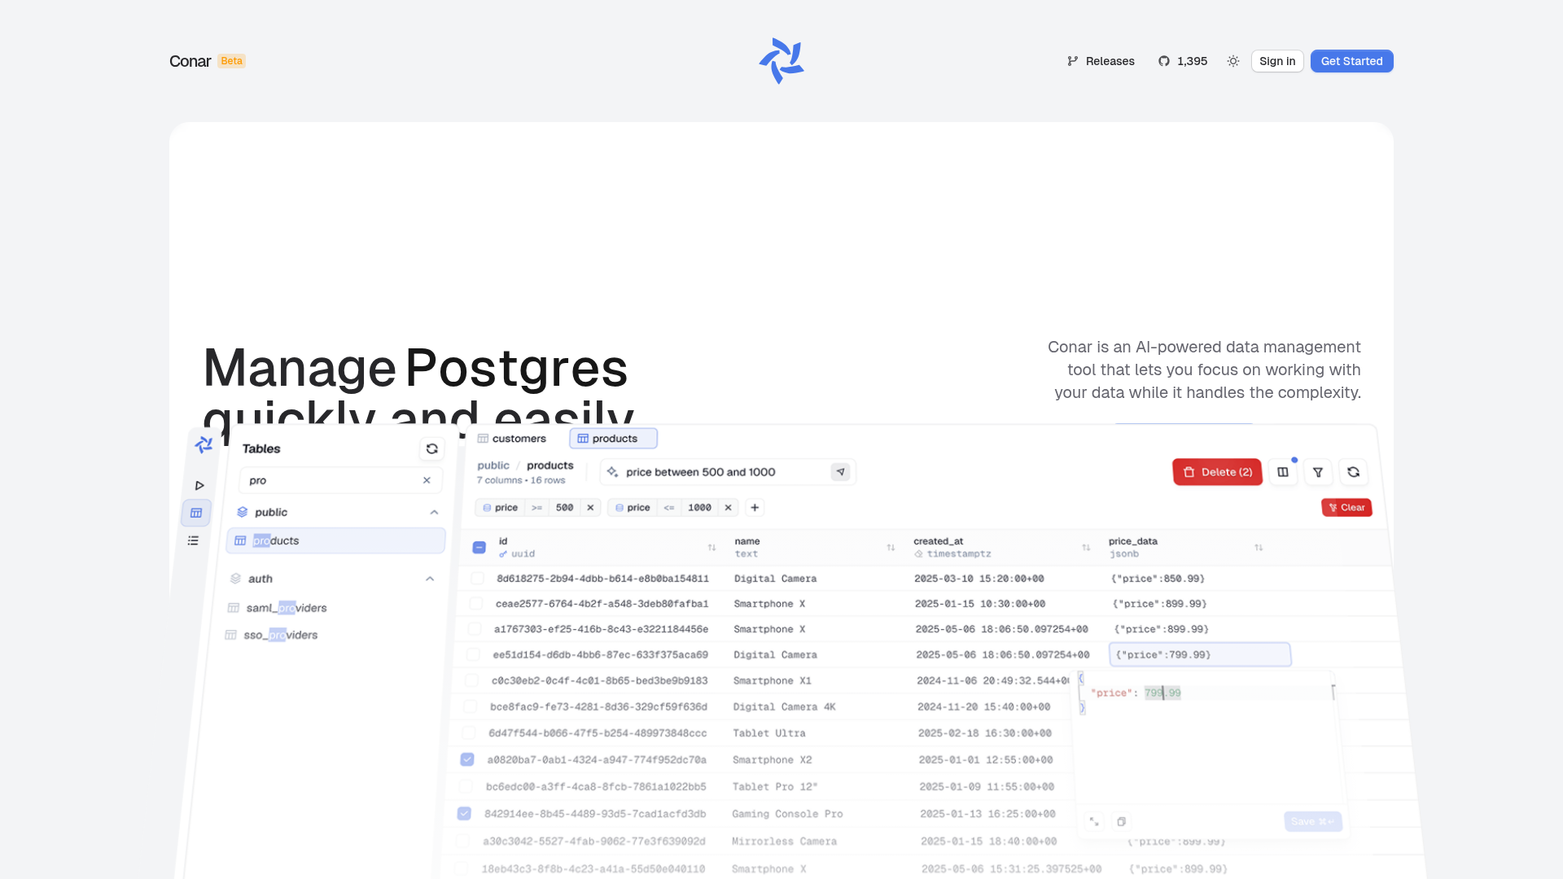Collapse the public schema section

(434, 512)
